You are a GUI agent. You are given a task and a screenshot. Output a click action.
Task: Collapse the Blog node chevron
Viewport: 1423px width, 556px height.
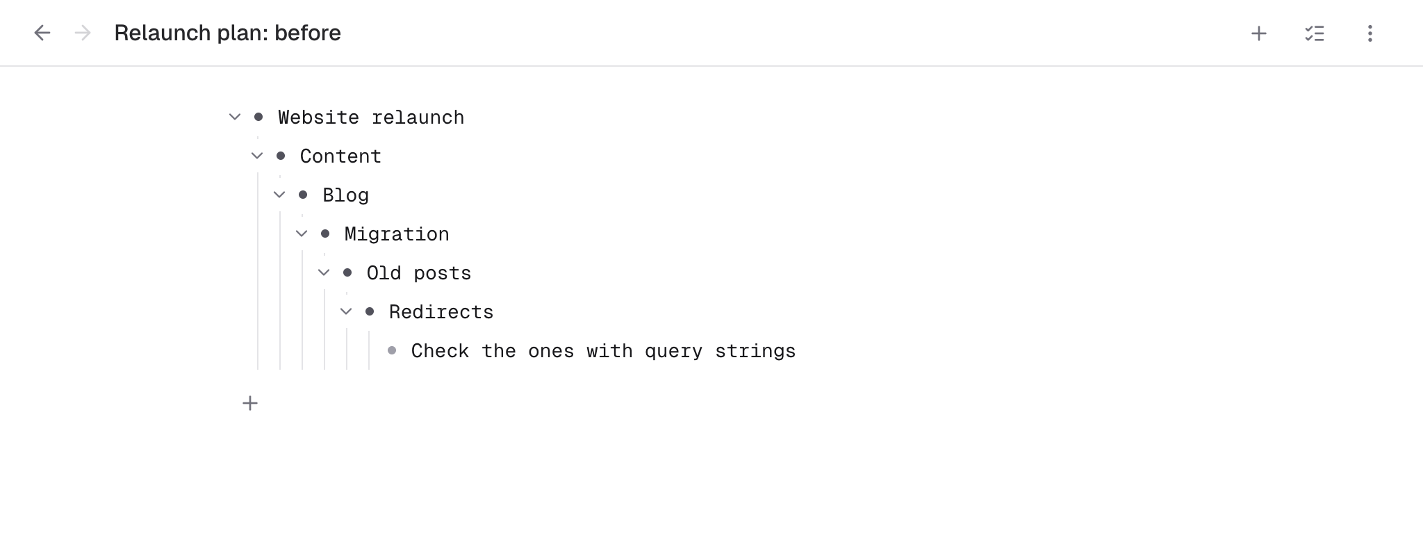click(x=279, y=195)
